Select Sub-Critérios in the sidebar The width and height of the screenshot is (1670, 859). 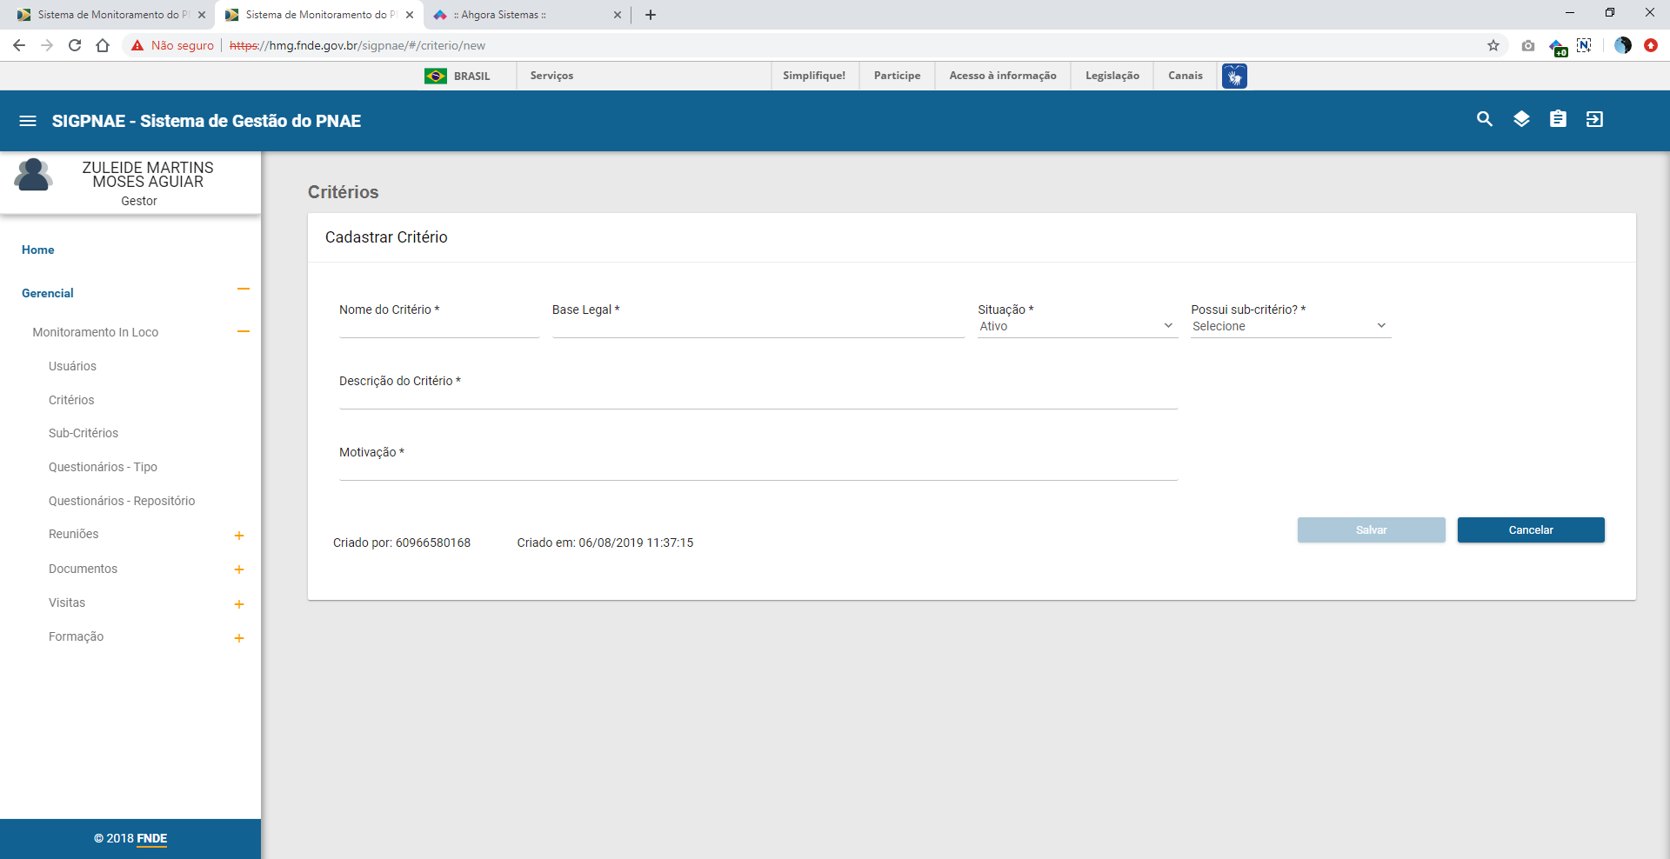[83, 433]
